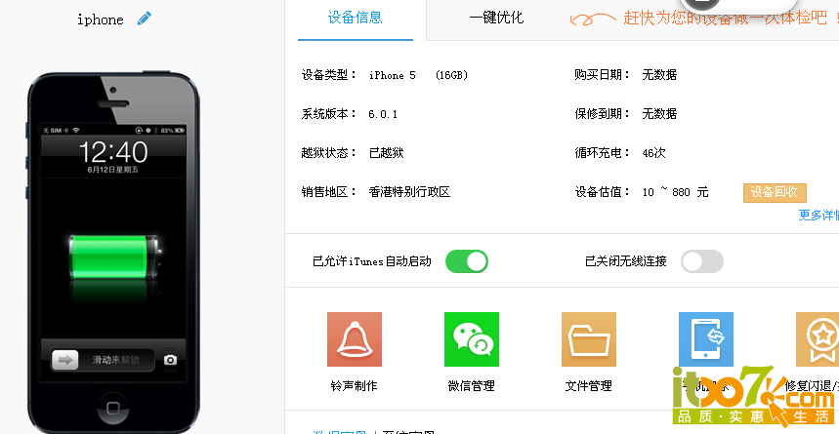Select the jailbreak status 已越狱
The width and height of the screenshot is (839, 434).
pyautogui.click(x=386, y=153)
